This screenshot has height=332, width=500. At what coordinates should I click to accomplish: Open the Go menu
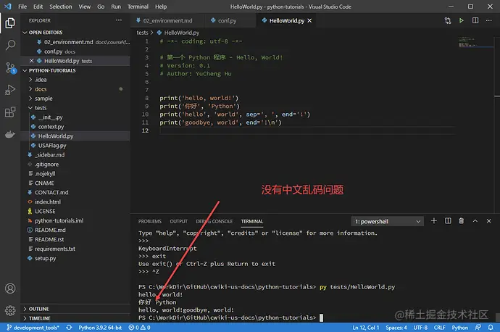click(101, 7)
